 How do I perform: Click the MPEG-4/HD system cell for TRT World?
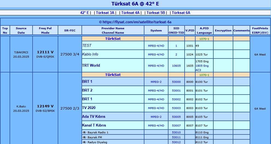156,66
